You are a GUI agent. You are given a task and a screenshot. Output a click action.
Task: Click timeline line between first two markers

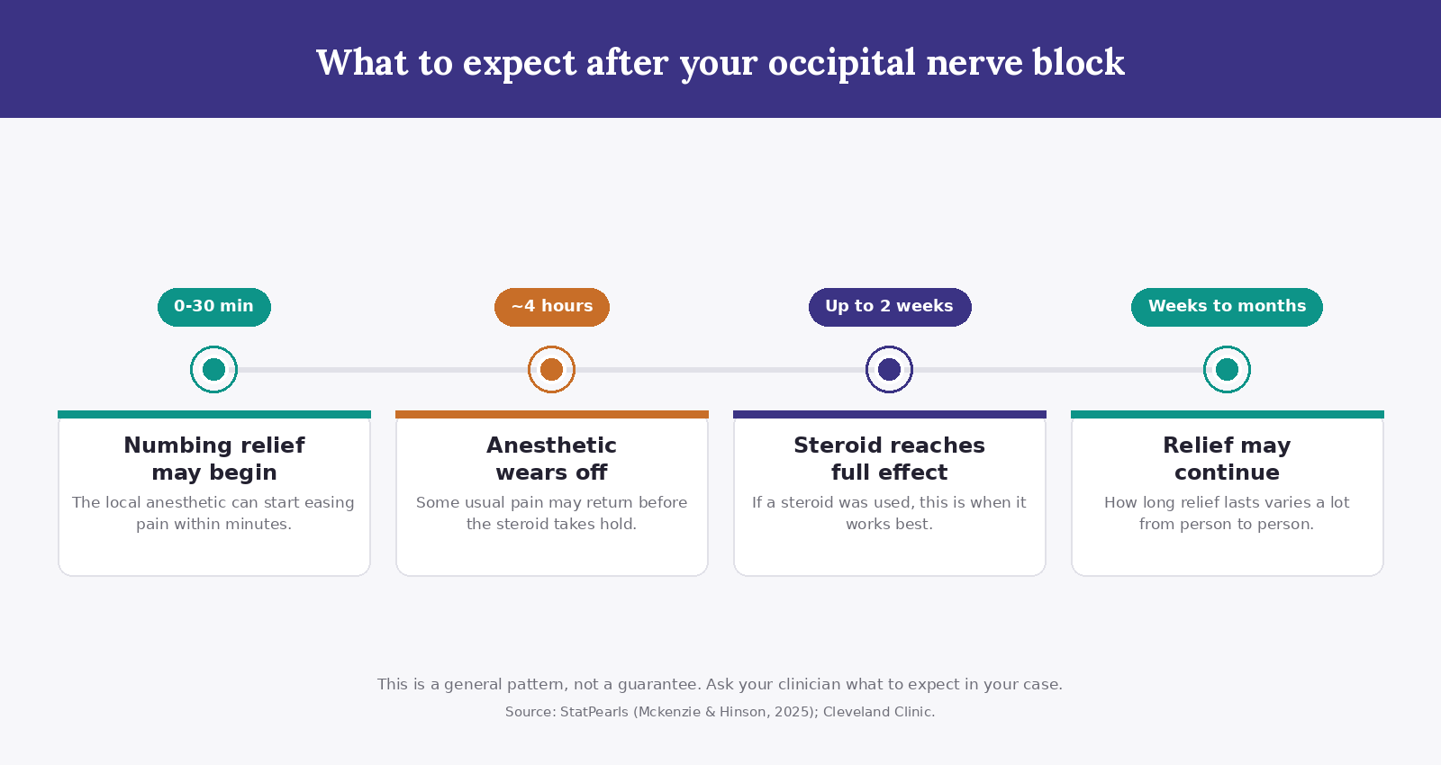pyautogui.click(x=383, y=369)
